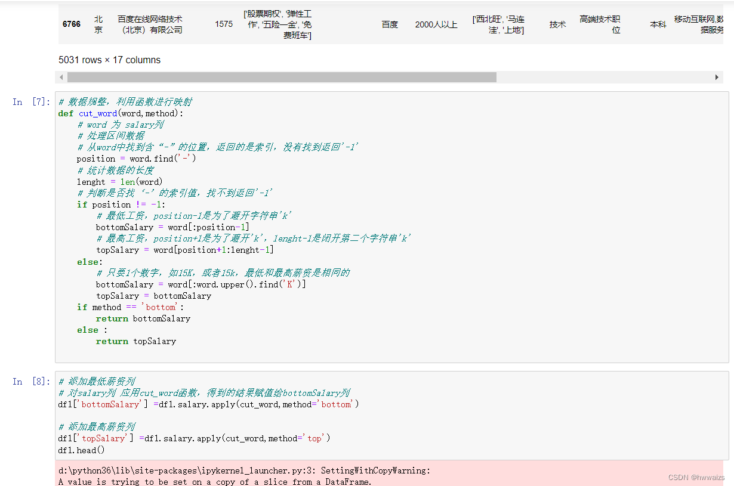Screen dimensions: 734x486
Task: Click the '高端技术职位' cell
Action: pos(600,24)
